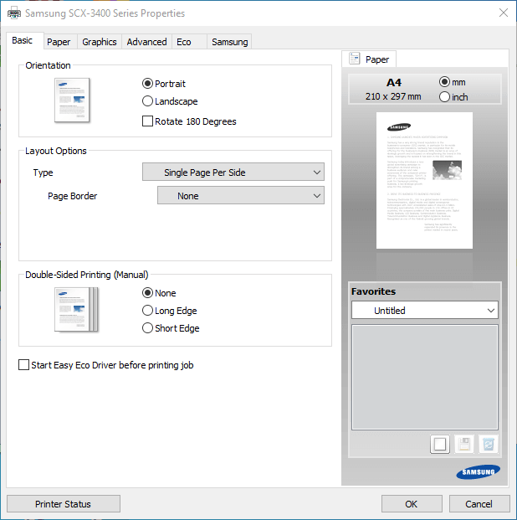Click the 210 x 297 mm text
This screenshot has width=517, height=520.
coord(393,96)
